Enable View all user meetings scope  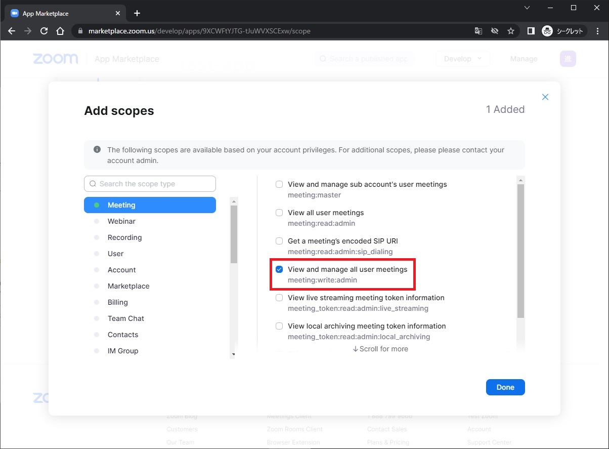(x=279, y=213)
